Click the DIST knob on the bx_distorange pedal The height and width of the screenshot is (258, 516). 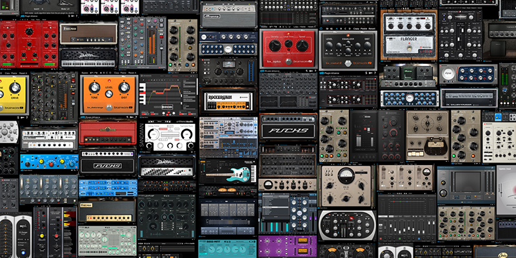point(124,87)
